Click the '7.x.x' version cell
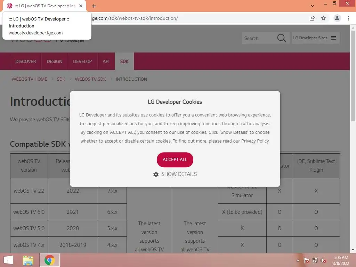This screenshot has height=267, width=356. coord(112,191)
